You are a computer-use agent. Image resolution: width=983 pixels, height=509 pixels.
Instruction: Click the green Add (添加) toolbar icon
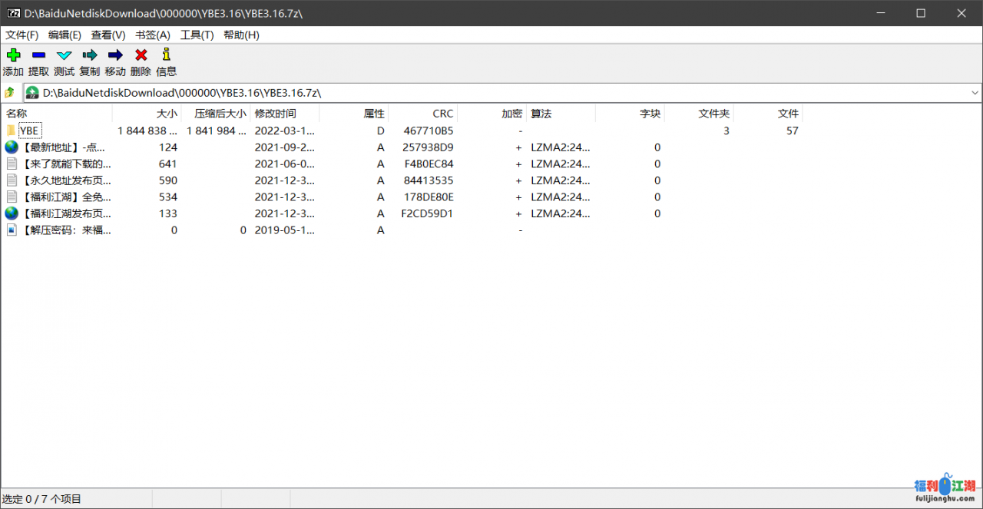[x=13, y=55]
